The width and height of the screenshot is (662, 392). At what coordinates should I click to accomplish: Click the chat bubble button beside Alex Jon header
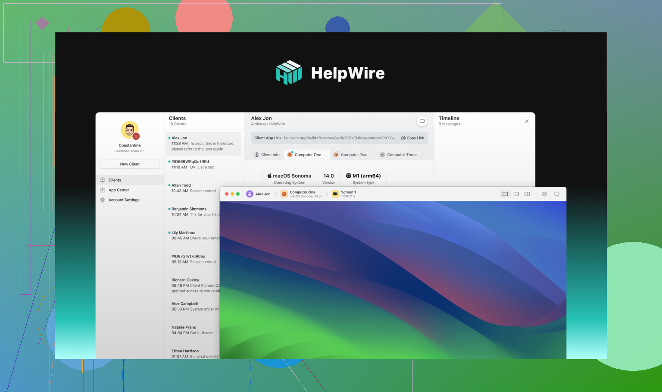(x=422, y=121)
